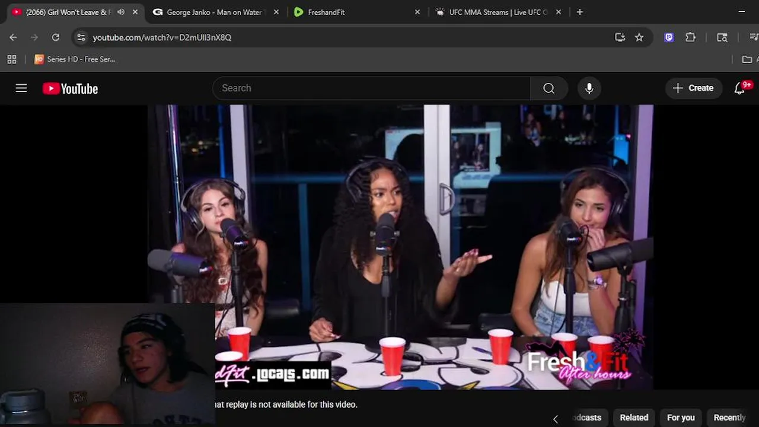The width and height of the screenshot is (759, 427).
Task: Minimize the browser window
Action: 742,12
